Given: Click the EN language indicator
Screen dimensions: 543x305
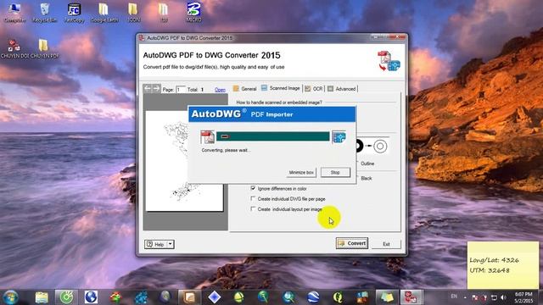Looking at the screenshot, I should point(454,297).
